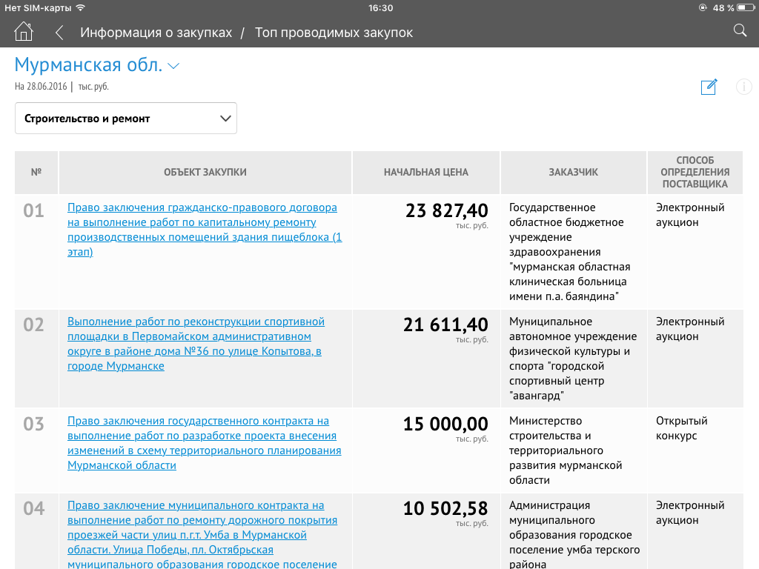Open Информация о закупках breadcrumb

(x=156, y=33)
